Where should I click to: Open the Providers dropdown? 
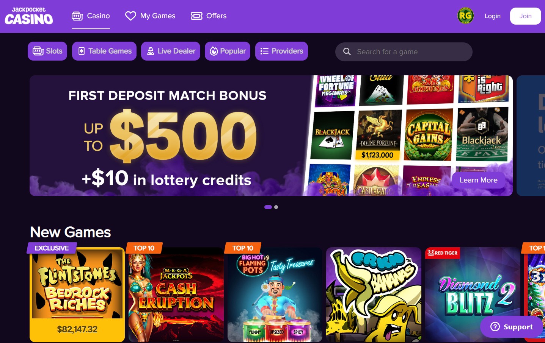coord(281,51)
